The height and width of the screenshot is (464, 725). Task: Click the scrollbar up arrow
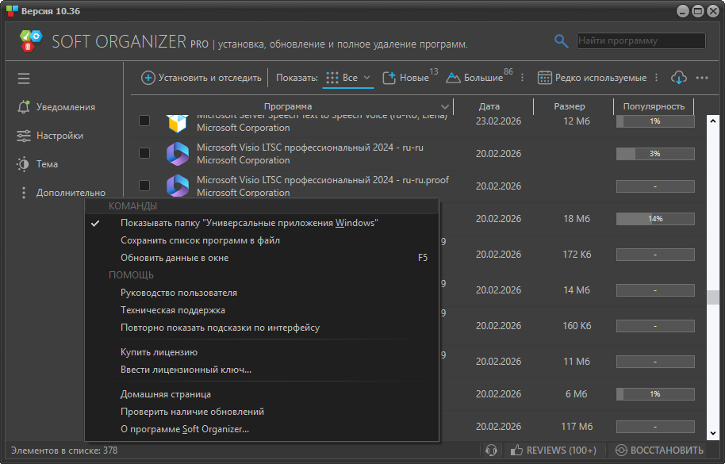(x=712, y=121)
